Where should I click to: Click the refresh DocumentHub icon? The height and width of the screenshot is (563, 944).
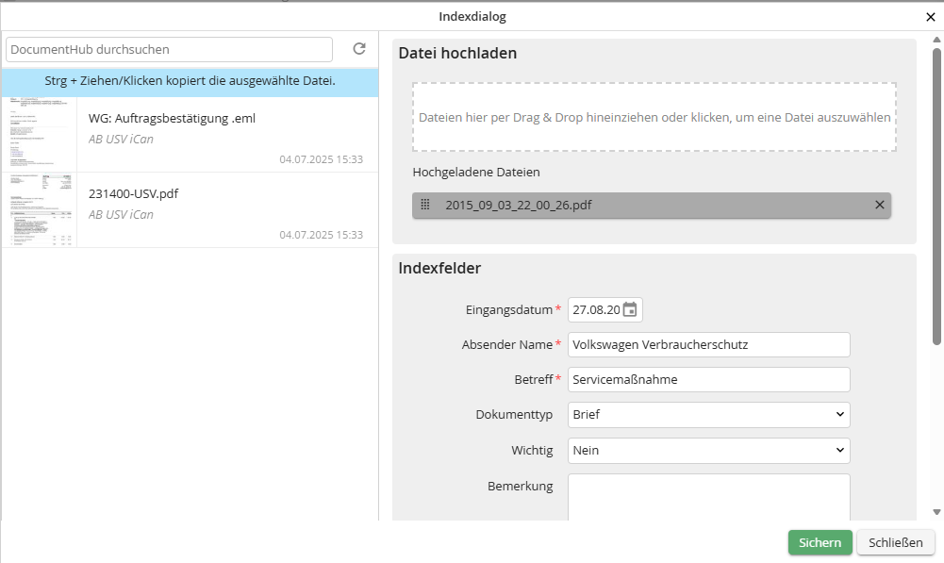(x=359, y=49)
